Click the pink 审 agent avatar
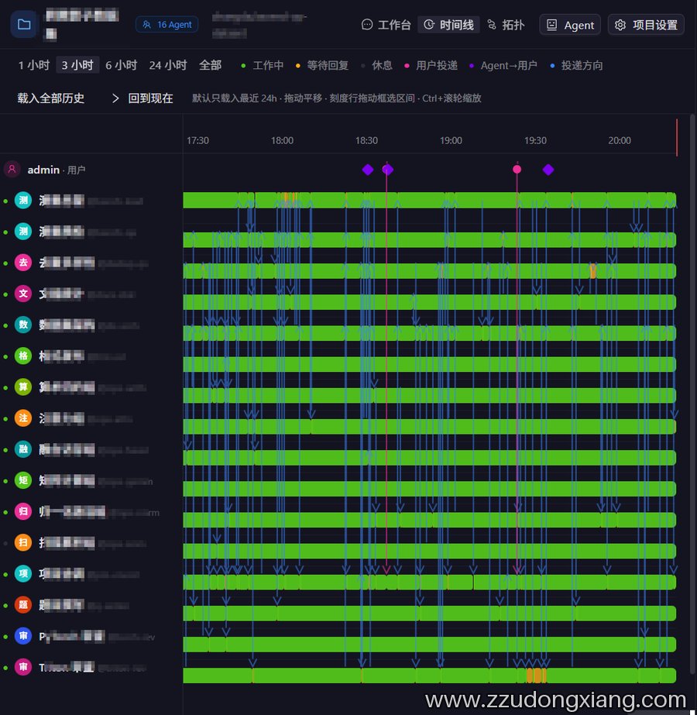The image size is (697, 715). [x=23, y=667]
